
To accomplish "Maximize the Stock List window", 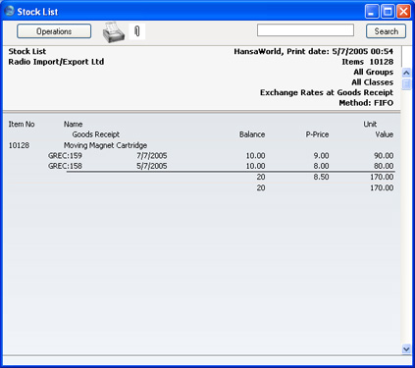I will [x=388, y=12].
